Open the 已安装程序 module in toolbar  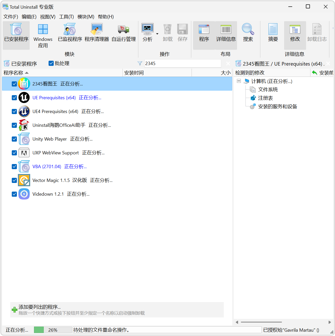[16, 35]
